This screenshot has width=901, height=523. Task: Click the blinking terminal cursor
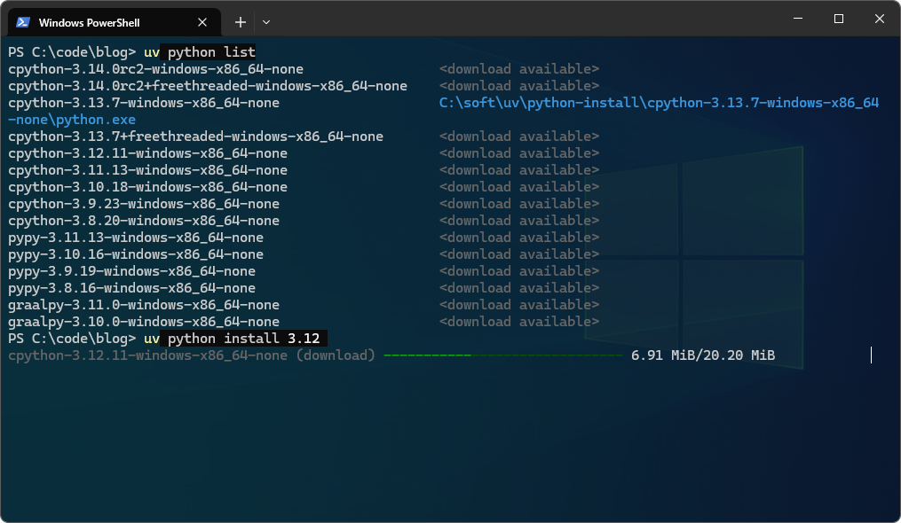click(x=871, y=355)
